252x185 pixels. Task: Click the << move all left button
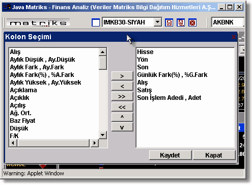coord(122,107)
